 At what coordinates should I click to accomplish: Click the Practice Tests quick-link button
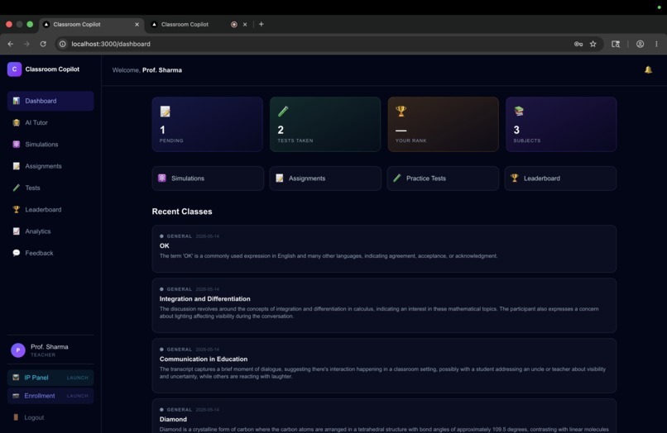[443, 178]
